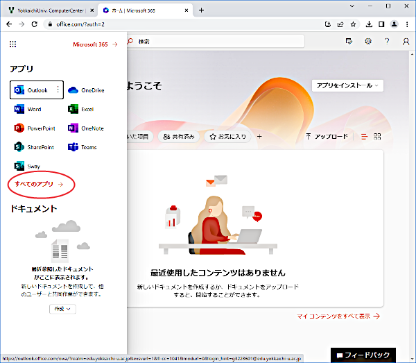Open SharePoint in the apps list
This screenshot has width=416, height=363.
pos(34,147)
